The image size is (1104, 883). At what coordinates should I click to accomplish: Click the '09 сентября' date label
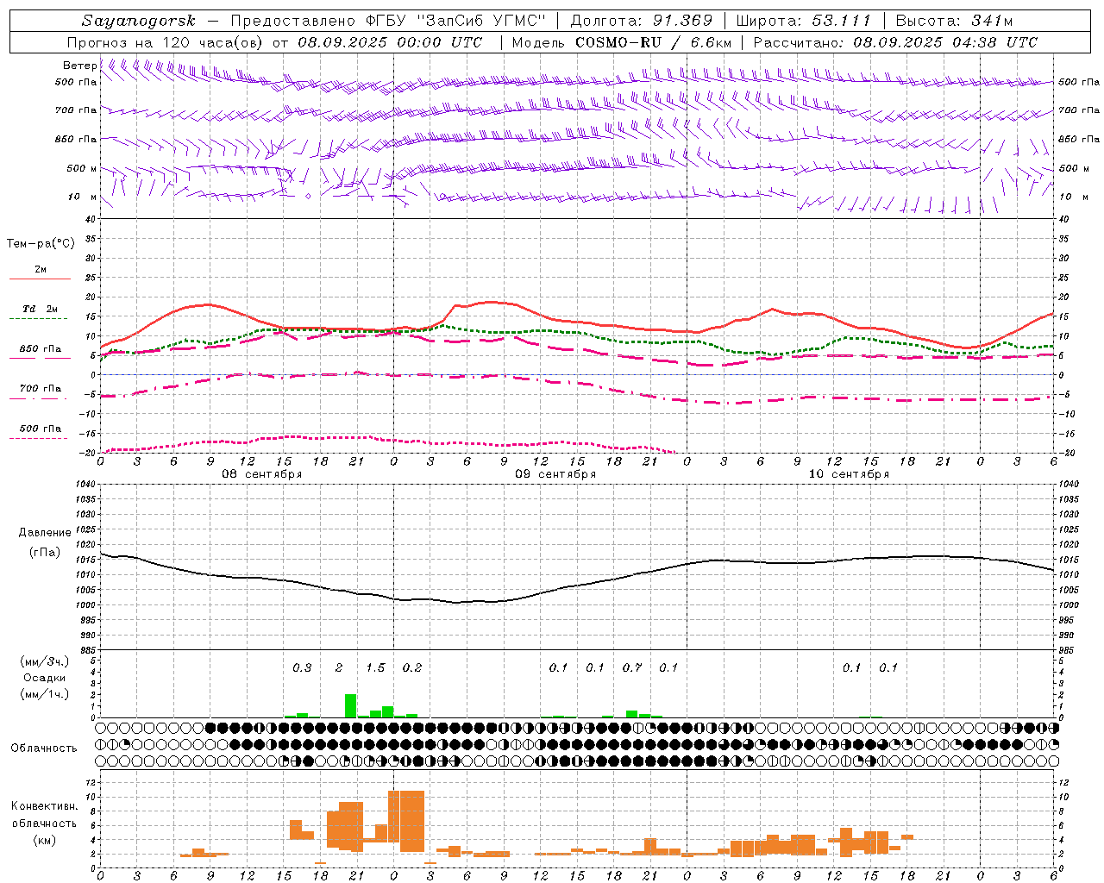click(555, 474)
